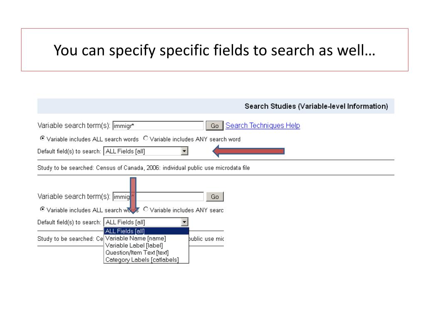This screenshot has width=426, height=320.
Task: Select lower 'Variable includes ANY' radio button
Action: tap(146, 209)
